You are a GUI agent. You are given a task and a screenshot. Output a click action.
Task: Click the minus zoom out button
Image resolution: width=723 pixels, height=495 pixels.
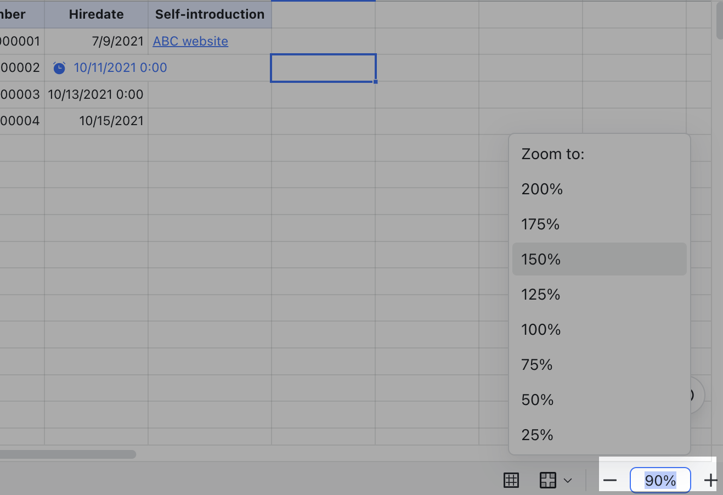[610, 481]
